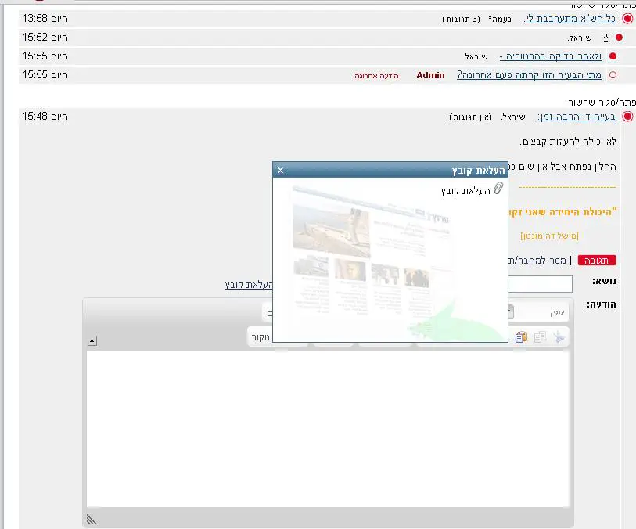Click the מקור source button in editor

coord(261,337)
